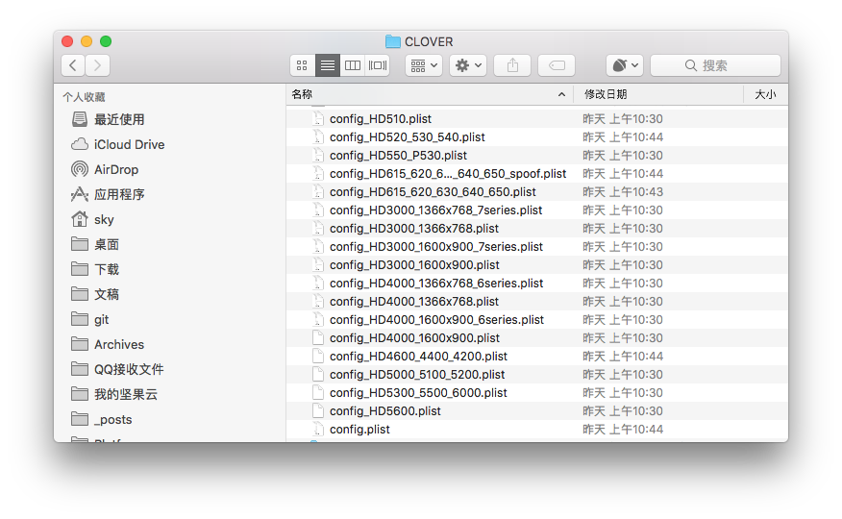
Task: Switch to icon grid view
Action: point(303,65)
